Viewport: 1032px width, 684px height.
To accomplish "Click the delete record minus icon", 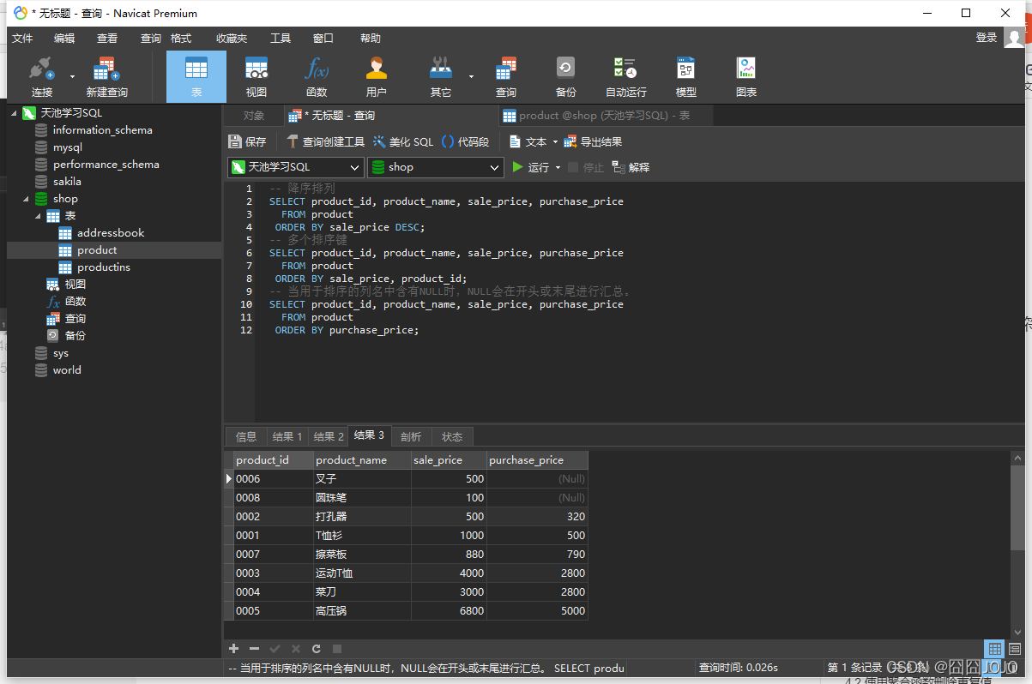I will pos(254,649).
